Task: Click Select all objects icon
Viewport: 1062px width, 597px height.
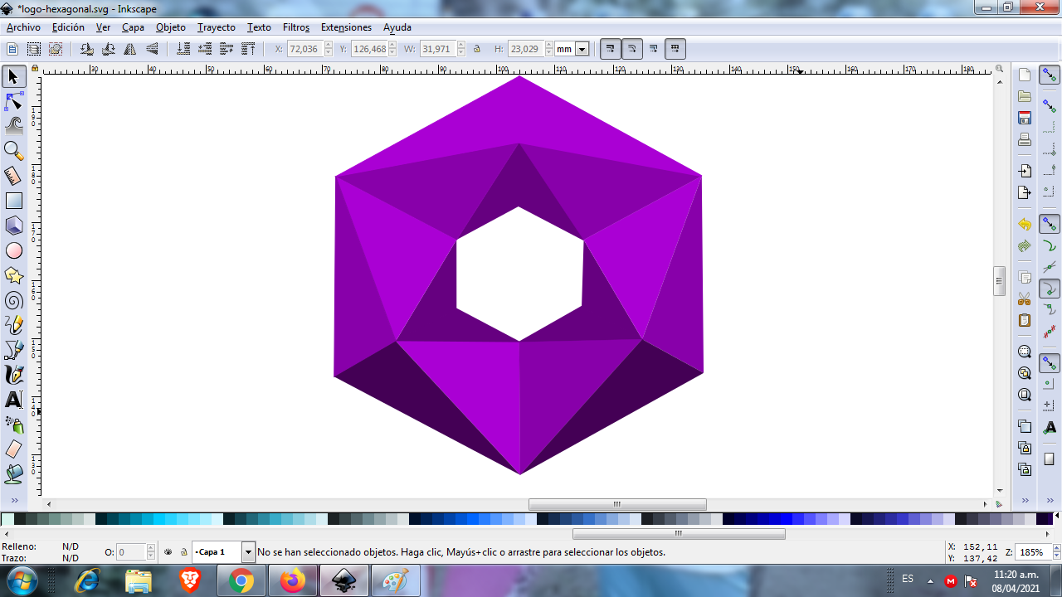Action: [x=12, y=49]
